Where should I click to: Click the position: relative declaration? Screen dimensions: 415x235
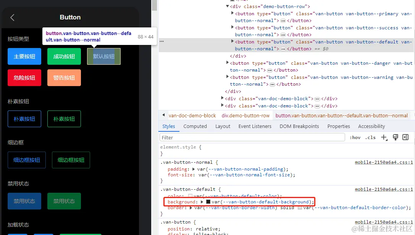[x=194, y=229]
